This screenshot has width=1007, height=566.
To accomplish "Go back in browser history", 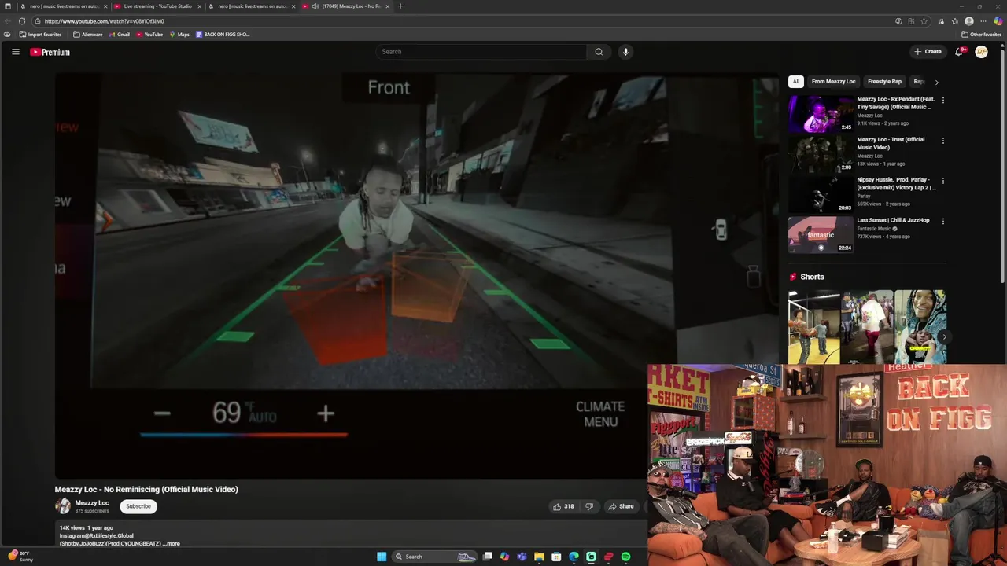I will (8, 21).
